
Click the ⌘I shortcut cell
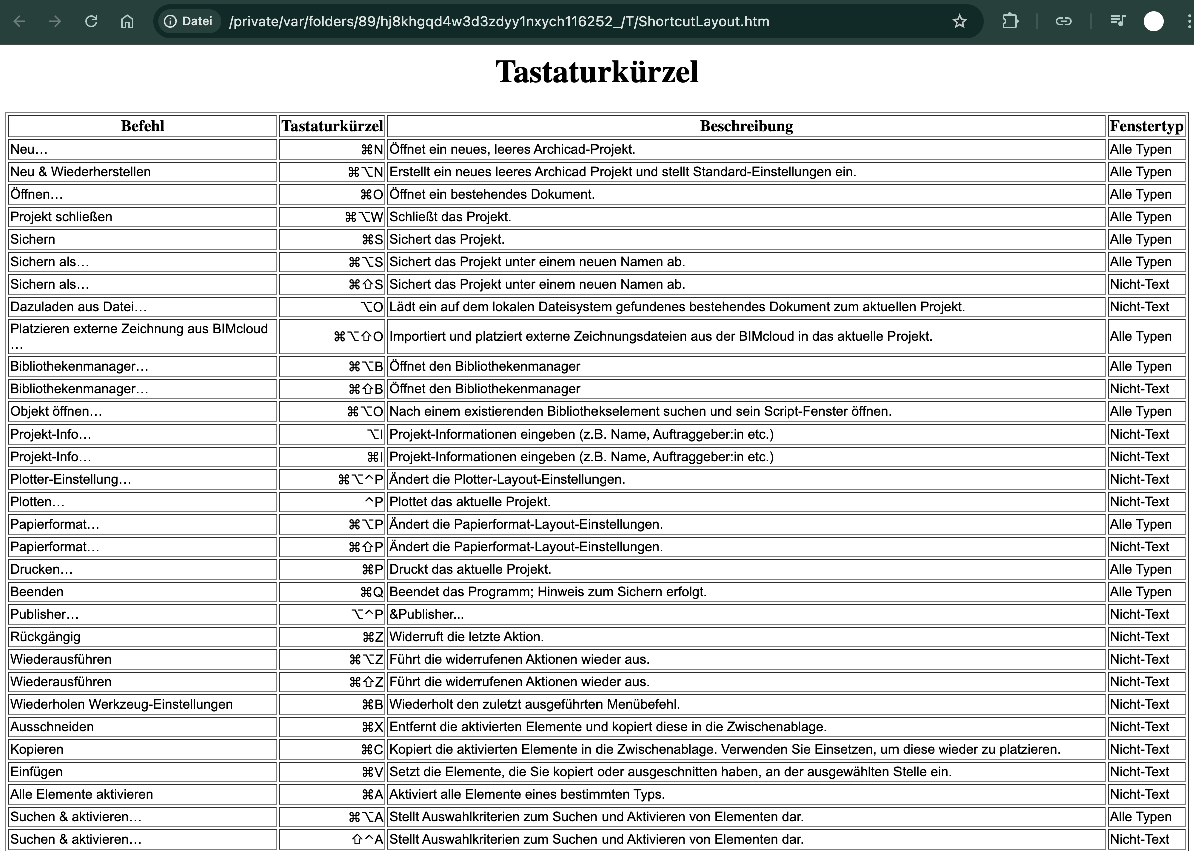coord(333,457)
